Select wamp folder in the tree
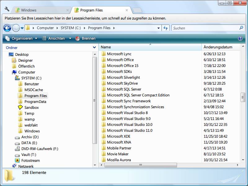Image resolution: width=248 pixels, height=186 pixels. tap(29, 119)
